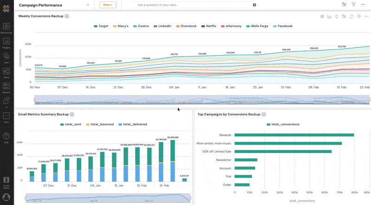The image size is (371, 205).
Task: Expand the Campaign Performance dashboard dropdown
Action: pyautogui.click(x=88, y=5)
